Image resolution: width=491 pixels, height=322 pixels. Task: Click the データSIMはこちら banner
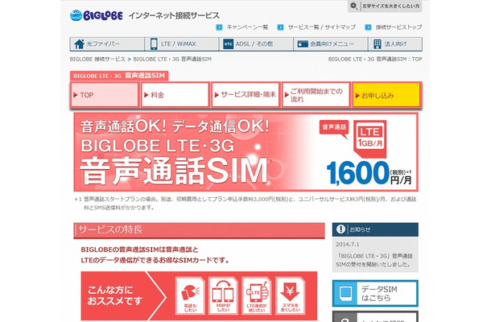[375, 294]
